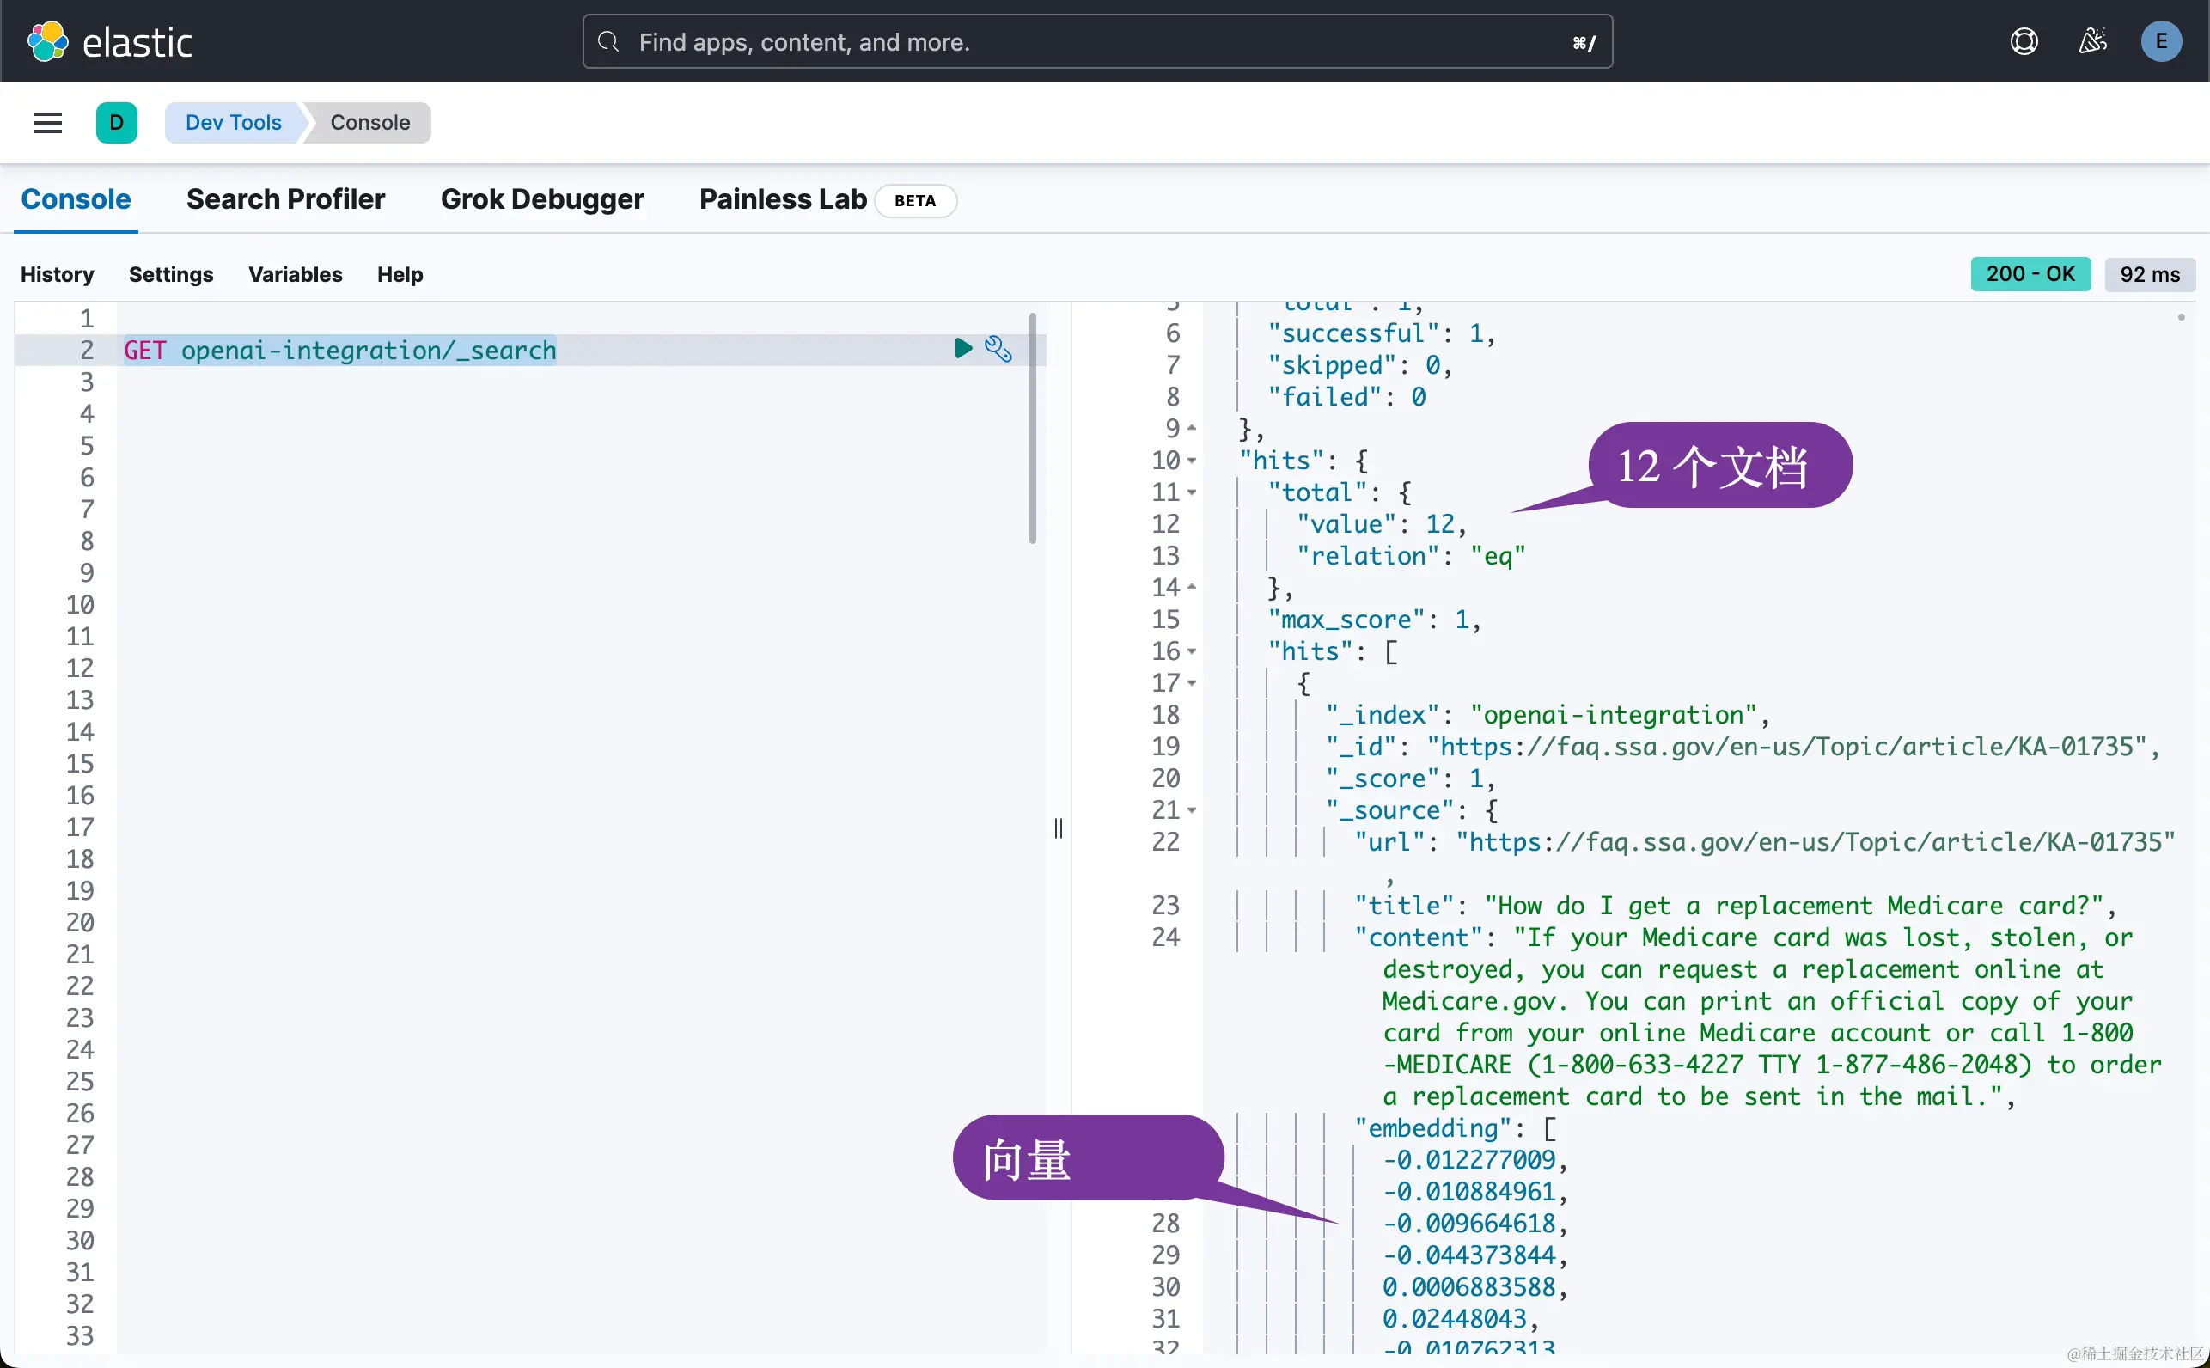
Task: Run the request with the play icon
Action: click(x=963, y=348)
